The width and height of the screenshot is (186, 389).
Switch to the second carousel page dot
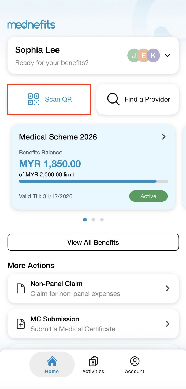[93, 220]
